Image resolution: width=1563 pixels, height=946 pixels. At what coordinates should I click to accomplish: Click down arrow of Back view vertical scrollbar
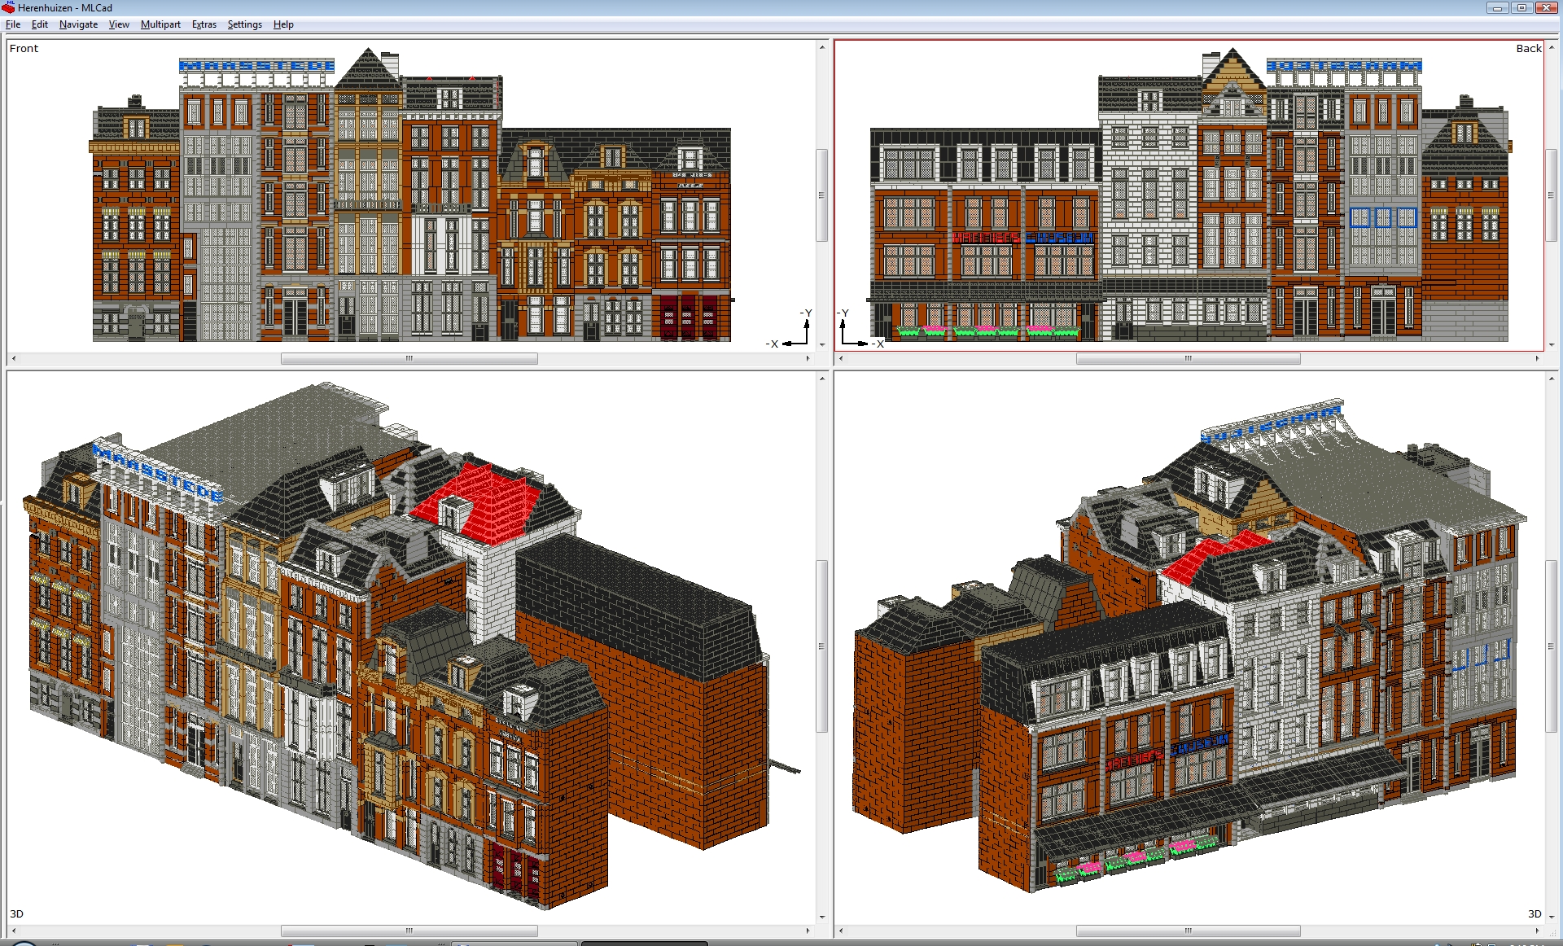(1553, 346)
